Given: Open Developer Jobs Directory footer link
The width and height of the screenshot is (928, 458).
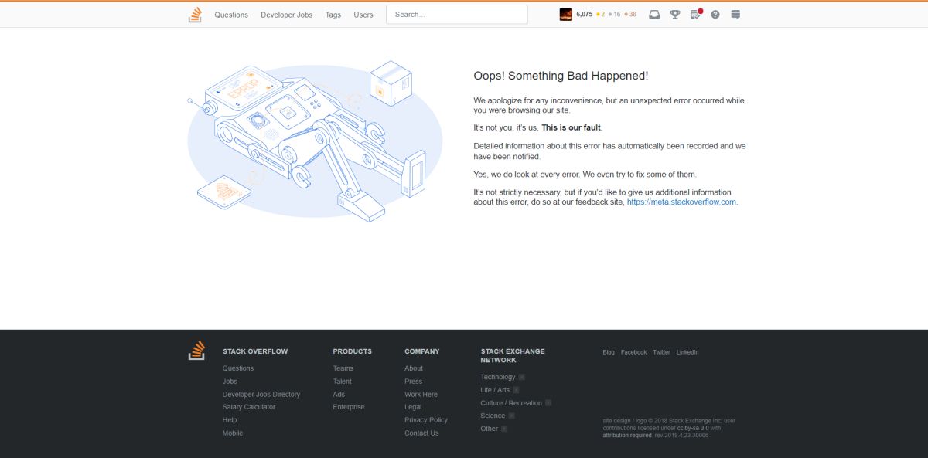Looking at the screenshot, I should point(261,395).
